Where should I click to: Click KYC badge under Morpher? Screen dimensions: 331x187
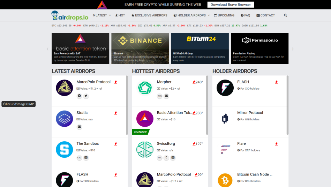click(160, 96)
